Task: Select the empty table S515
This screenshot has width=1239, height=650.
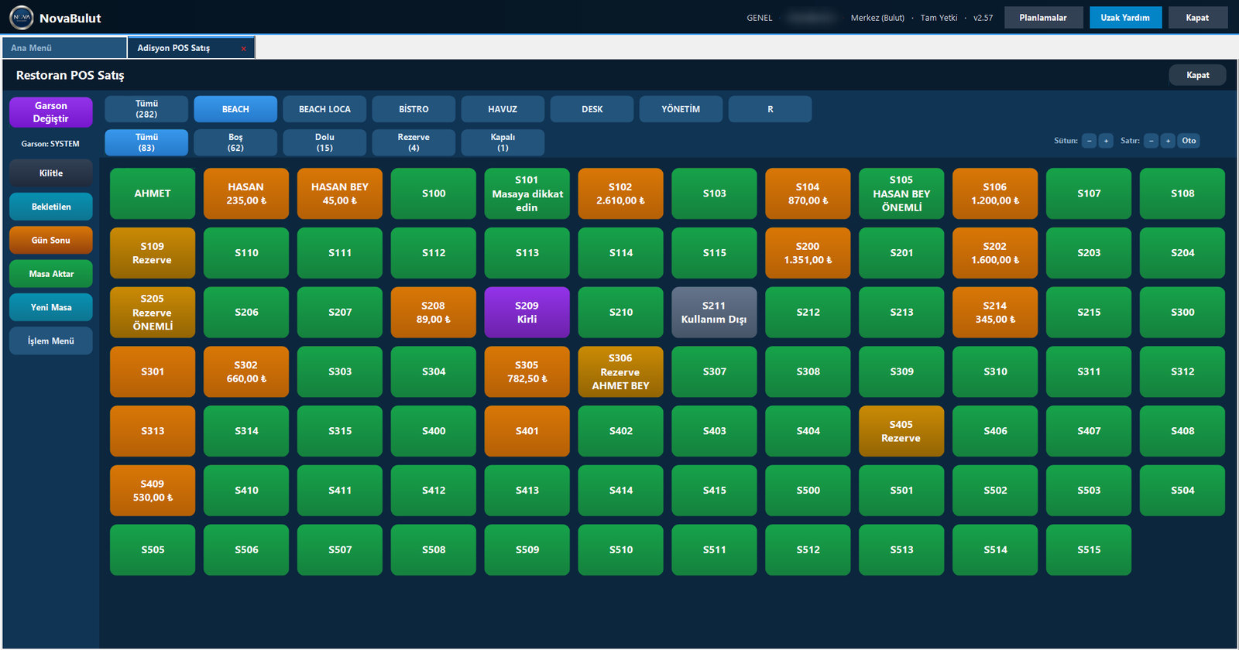Action: pos(1089,549)
